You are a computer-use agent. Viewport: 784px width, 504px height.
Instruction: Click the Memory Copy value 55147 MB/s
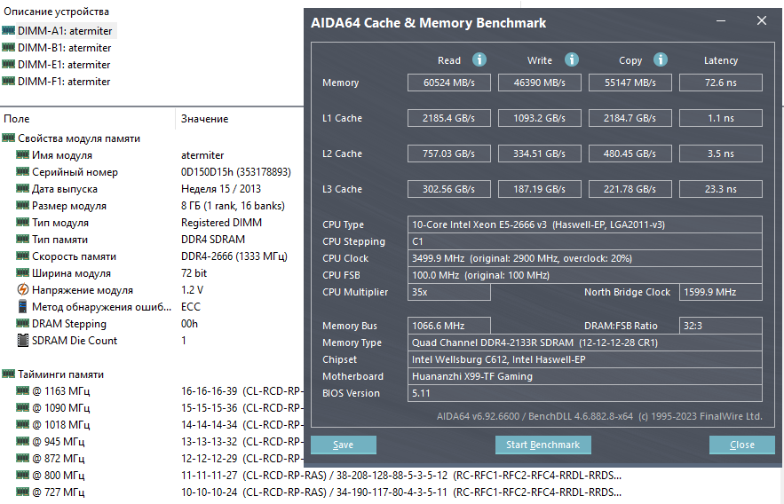click(630, 83)
